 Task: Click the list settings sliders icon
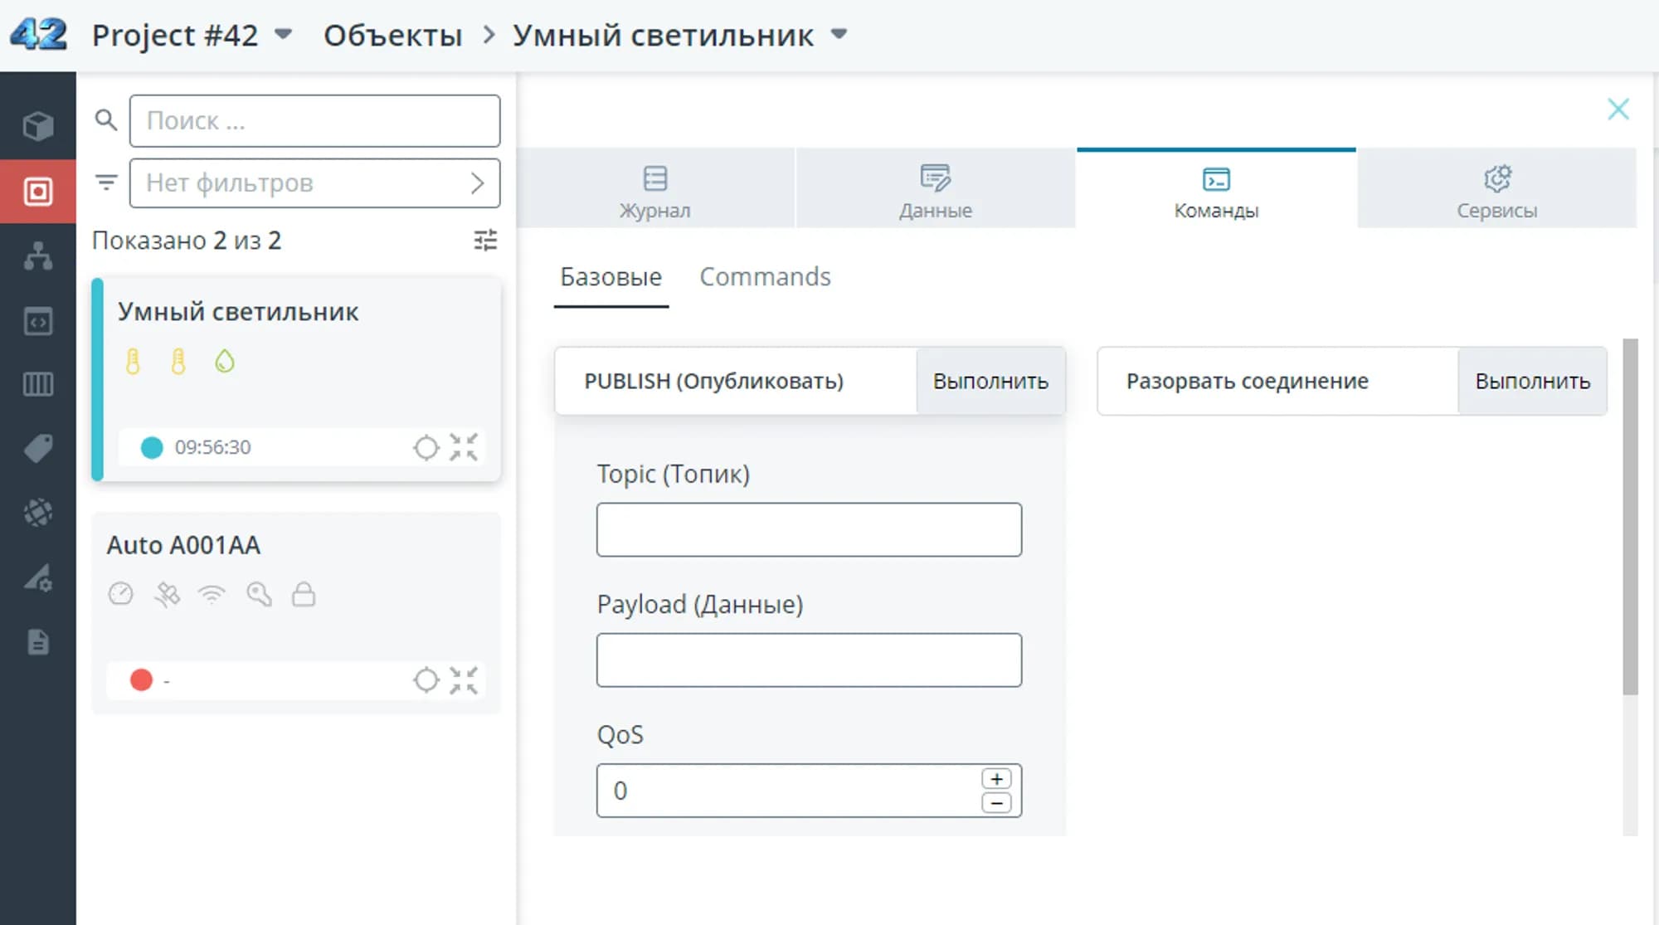tap(485, 241)
